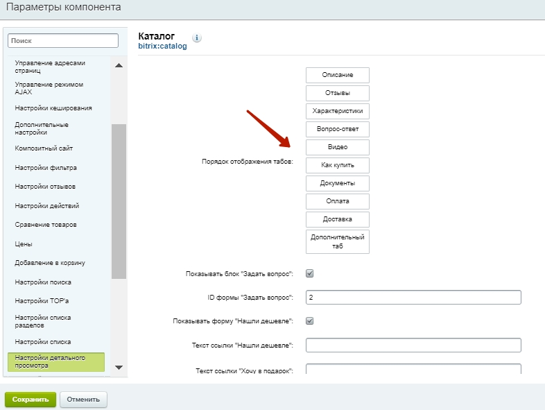Open Настройки кеширования section

[53, 108]
